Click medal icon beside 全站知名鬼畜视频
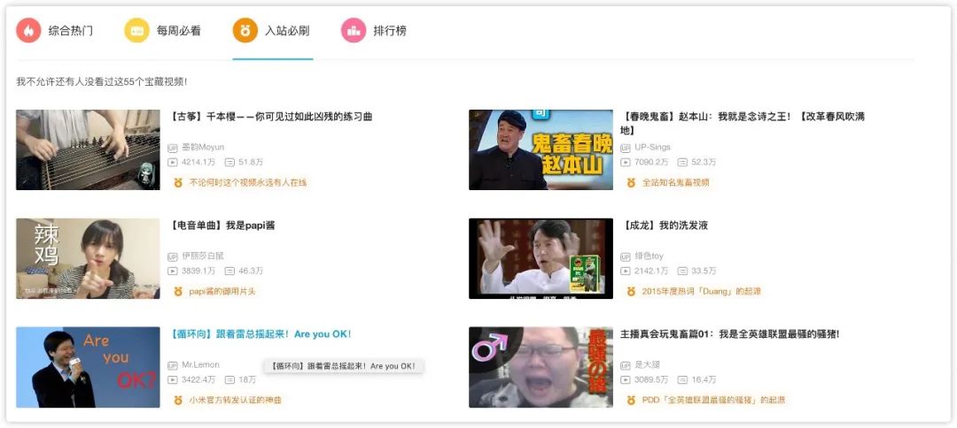Image resolution: width=957 pixels, height=428 pixels. 631,183
